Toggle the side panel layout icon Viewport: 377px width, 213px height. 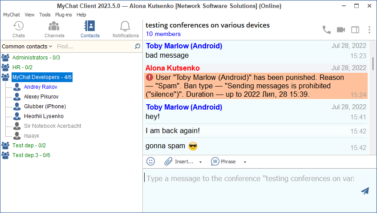tap(355, 30)
